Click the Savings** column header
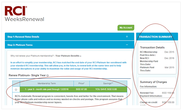The image size is (182, 112). click(108, 83)
